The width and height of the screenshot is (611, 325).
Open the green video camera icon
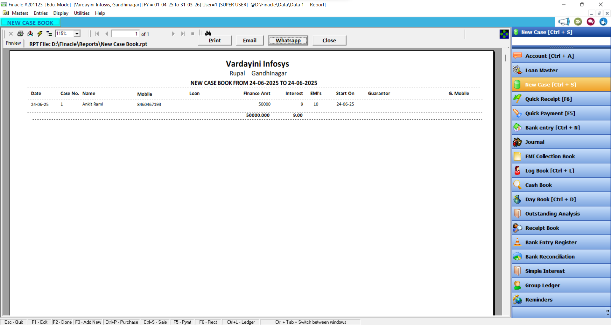click(578, 22)
